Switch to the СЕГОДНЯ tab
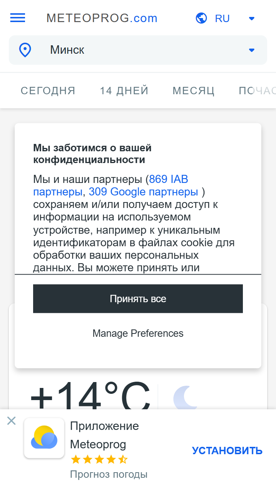This screenshot has height=491, width=276. coord(48,91)
